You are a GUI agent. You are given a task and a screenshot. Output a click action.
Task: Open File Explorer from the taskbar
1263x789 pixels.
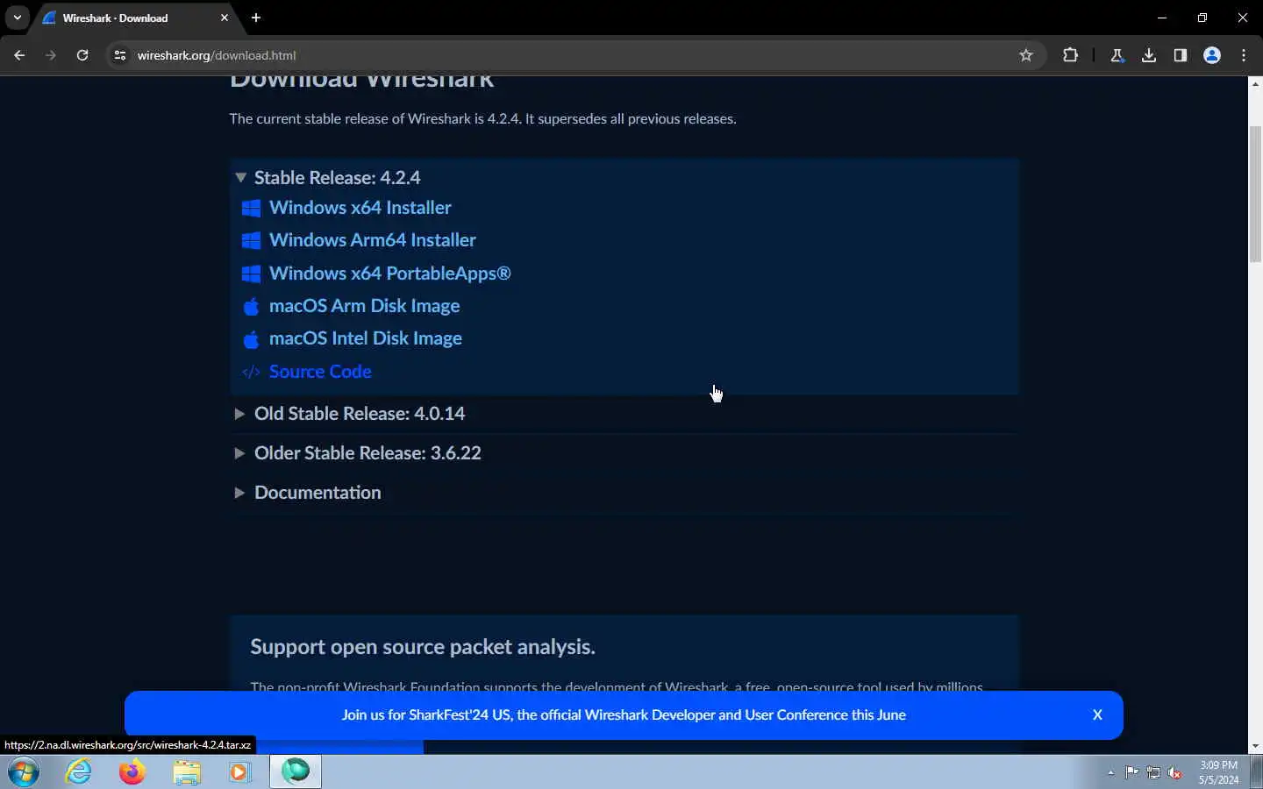(186, 771)
